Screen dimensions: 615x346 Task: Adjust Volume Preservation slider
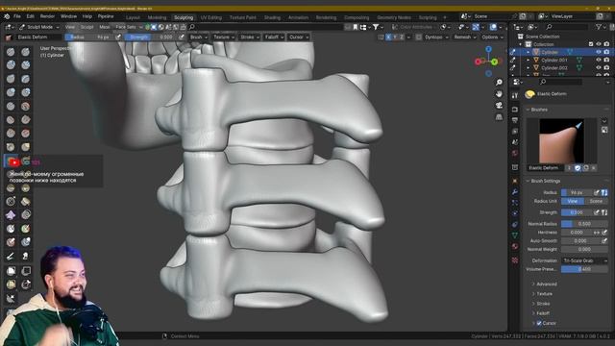click(x=584, y=269)
